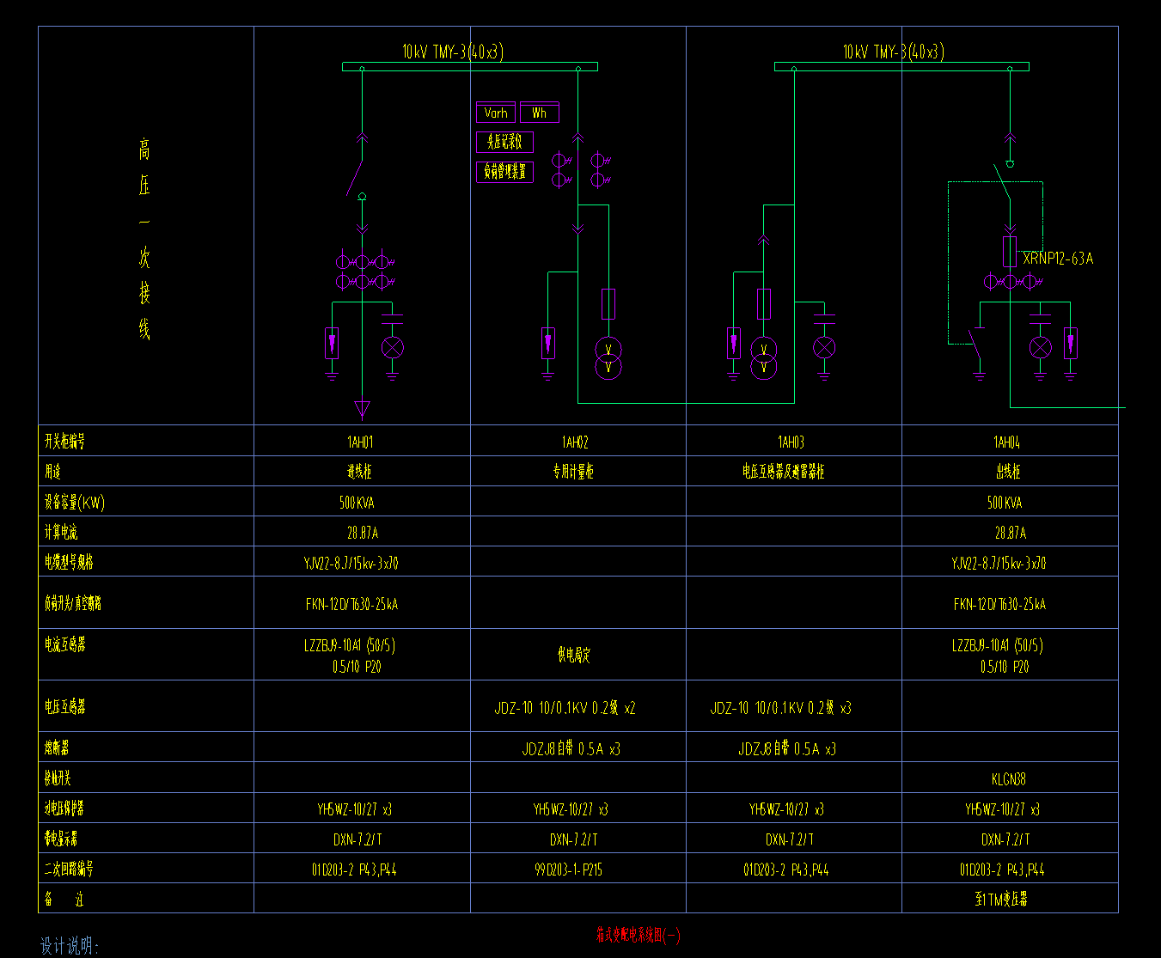The height and width of the screenshot is (958, 1161).
Task: Click the red 箱式变配电系统图(一) drawing title
Action: [639, 935]
